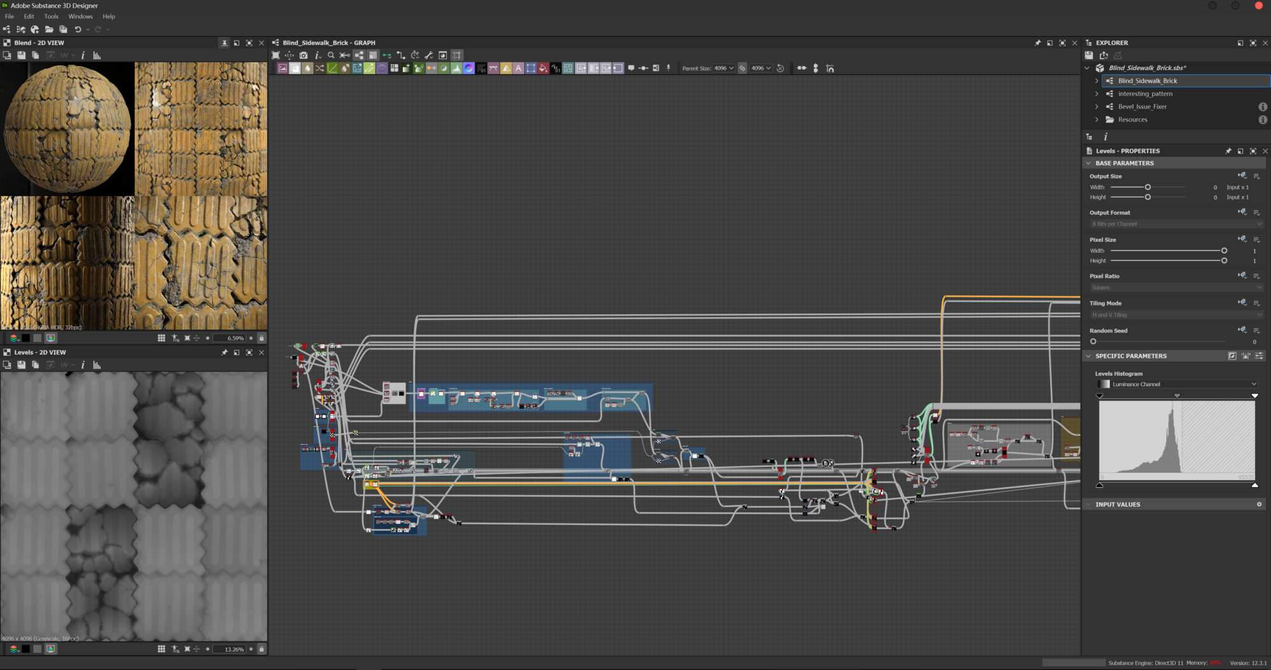Toggle pin on Levels Properties panel
1271x670 pixels.
point(1228,151)
